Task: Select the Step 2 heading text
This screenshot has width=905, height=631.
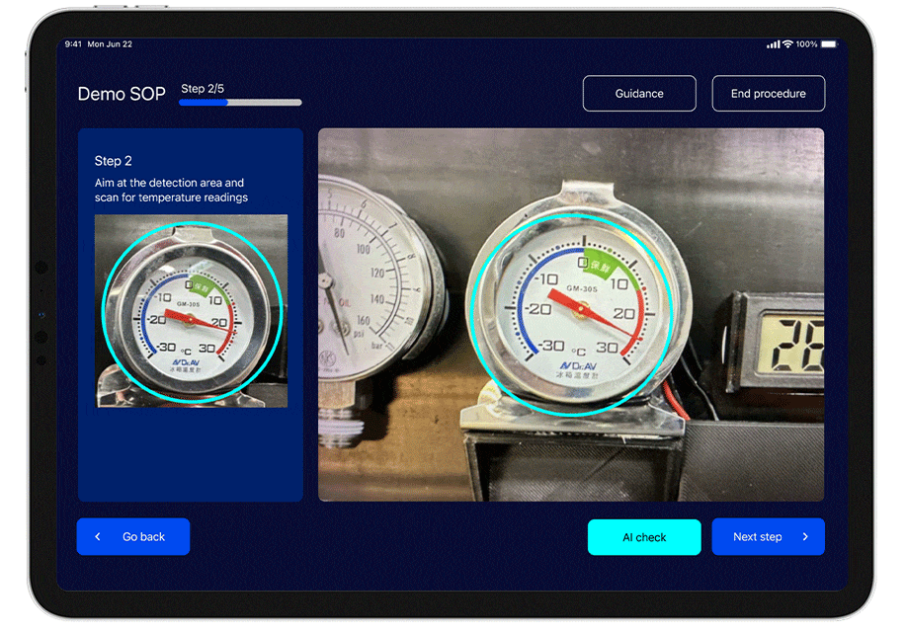Action: tap(113, 161)
